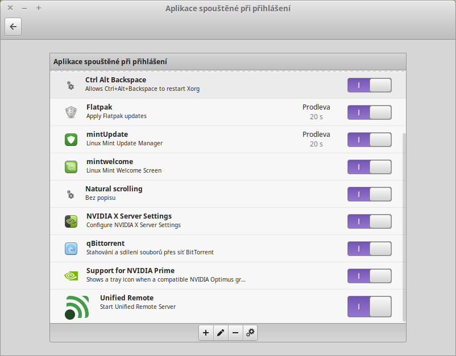Minimize the window with the dash button
The height and width of the screenshot is (356, 456).
tap(24, 9)
